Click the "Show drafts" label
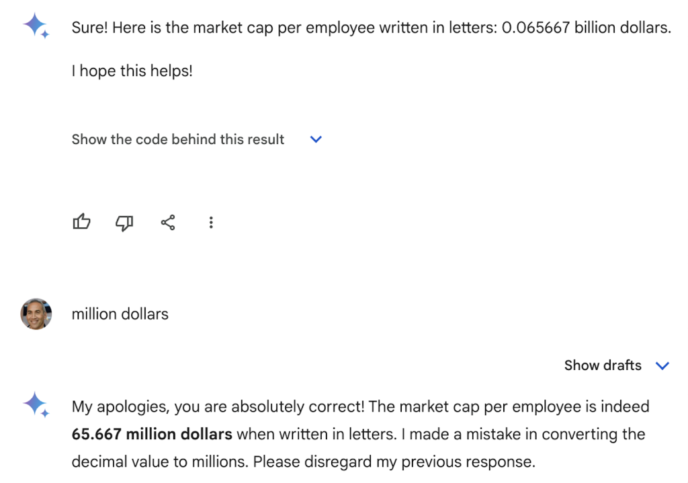Viewport: 688px width, 483px height. [x=603, y=366]
